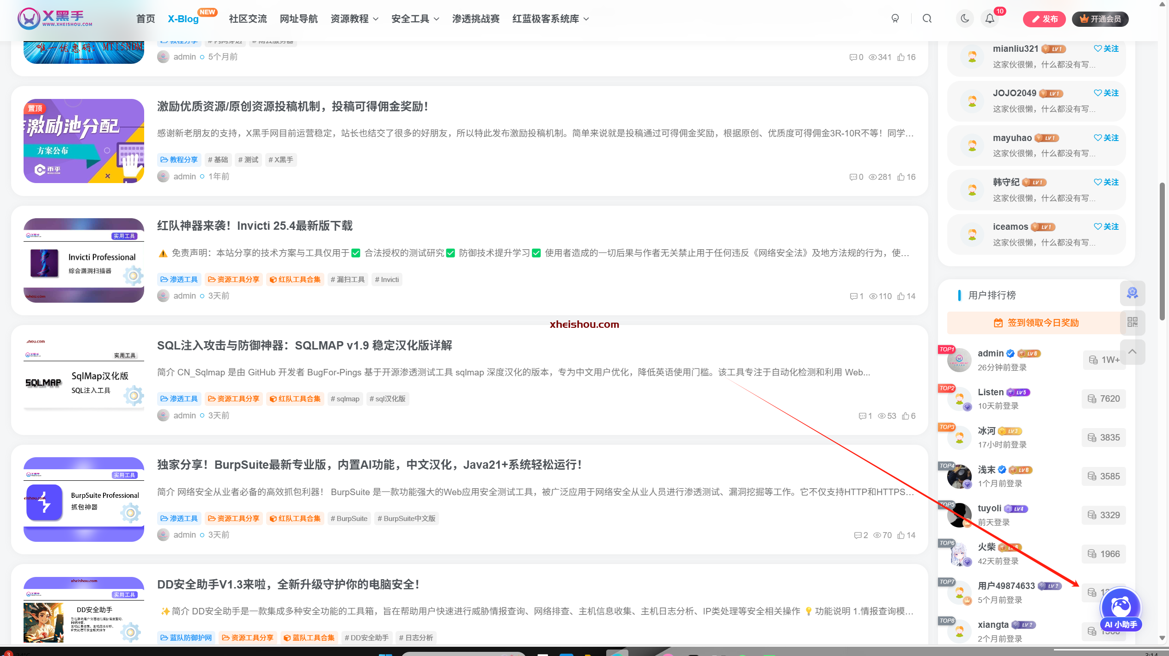Open Listen profile in ranking
The image size is (1169, 656).
[x=991, y=392]
